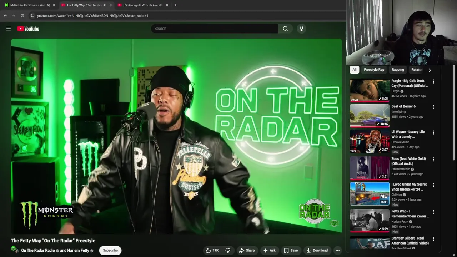457x257 pixels.
Task: Go to YouTube home via logo
Action: pyautogui.click(x=28, y=29)
